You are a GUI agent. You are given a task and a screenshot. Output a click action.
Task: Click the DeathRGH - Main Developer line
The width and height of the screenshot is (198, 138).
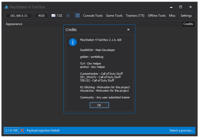click(x=97, y=50)
